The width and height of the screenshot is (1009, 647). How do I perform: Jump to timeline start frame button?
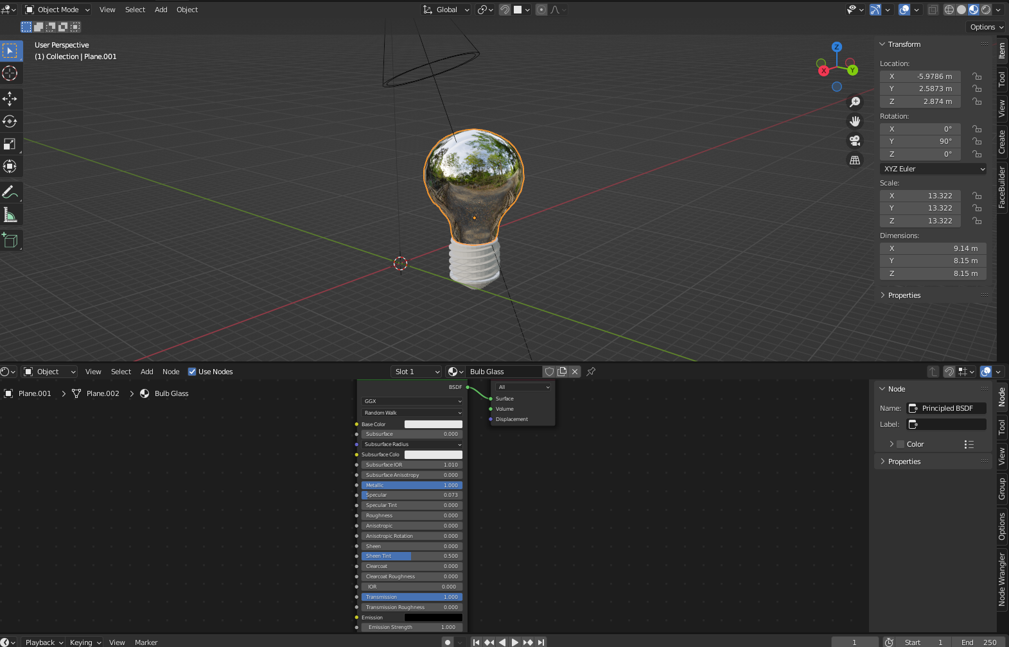click(476, 642)
